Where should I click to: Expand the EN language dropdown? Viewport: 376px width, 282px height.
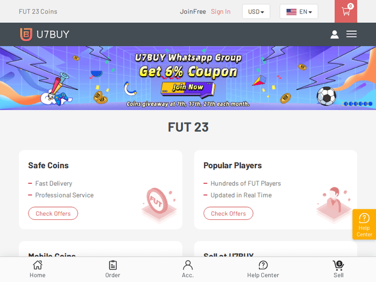(x=299, y=12)
